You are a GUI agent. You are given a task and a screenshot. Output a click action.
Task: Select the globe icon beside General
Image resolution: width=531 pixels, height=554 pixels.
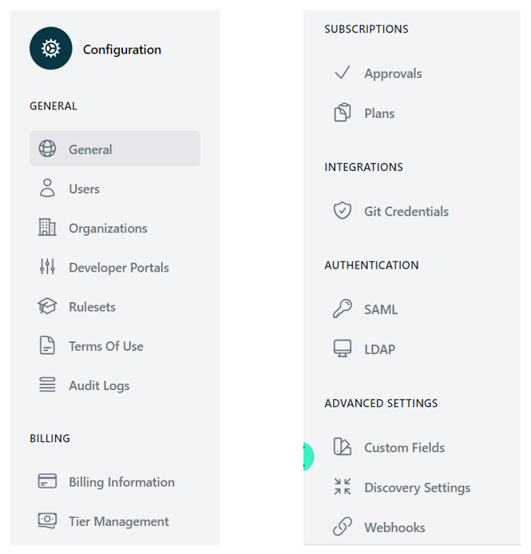pos(48,149)
